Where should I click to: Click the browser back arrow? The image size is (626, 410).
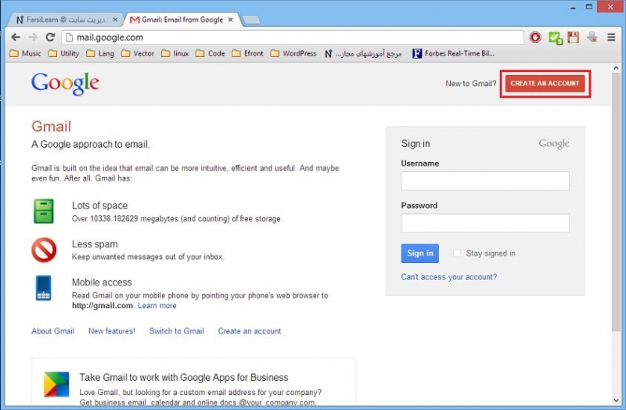click(16, 37)
